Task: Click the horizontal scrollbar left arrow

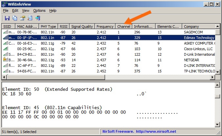Action: pos(4,77)
